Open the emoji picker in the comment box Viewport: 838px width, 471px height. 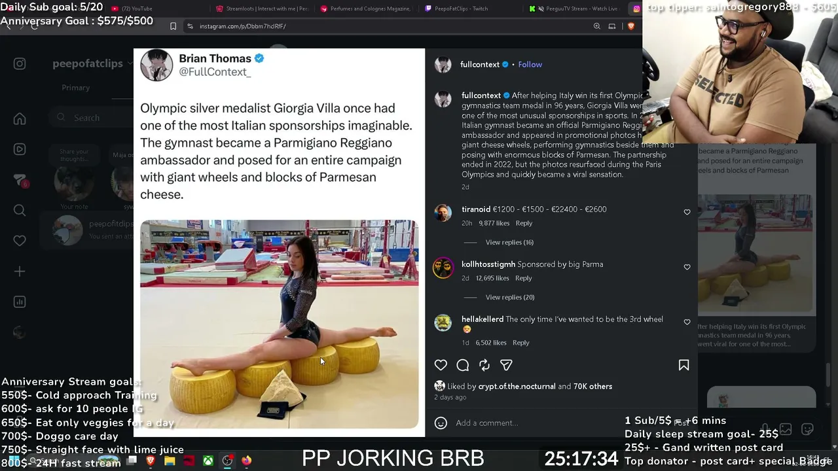[441, 423]
